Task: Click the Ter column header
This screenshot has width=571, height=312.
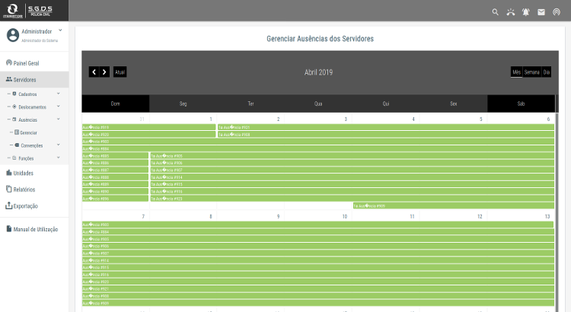Action: [250, 103]
